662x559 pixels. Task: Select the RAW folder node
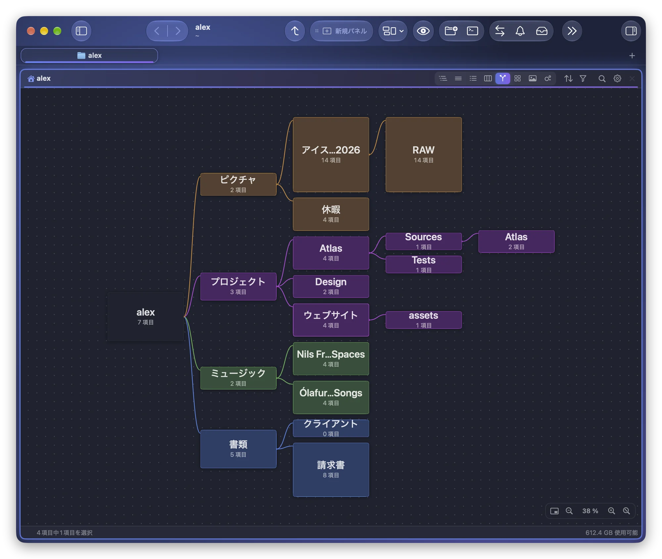423,154
